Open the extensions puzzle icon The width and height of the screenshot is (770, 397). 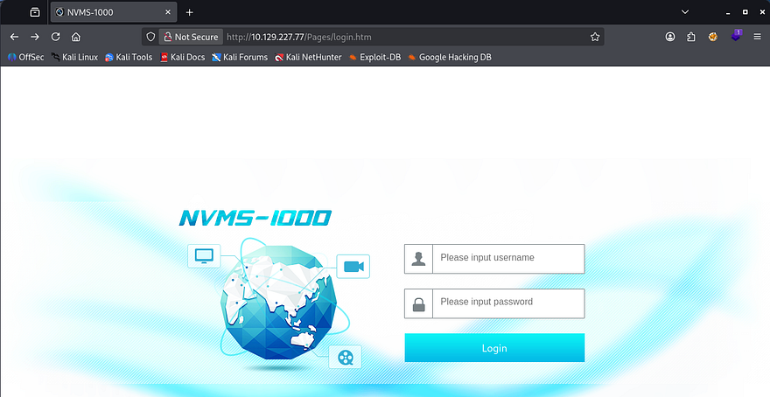pyautogui.click(x=691, y=37)
